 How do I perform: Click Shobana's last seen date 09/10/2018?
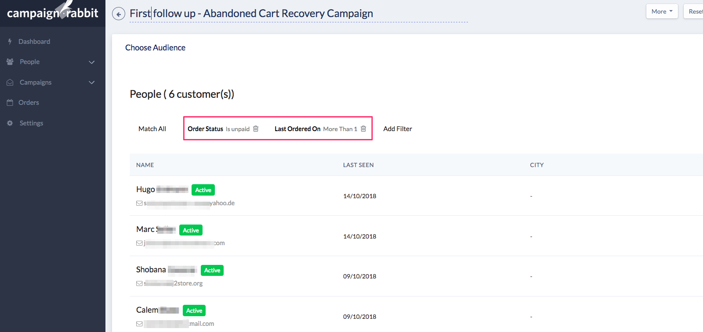(360, 276)
